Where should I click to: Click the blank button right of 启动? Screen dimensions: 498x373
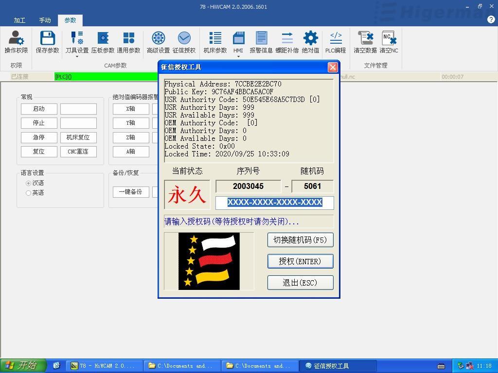(78, 109)
